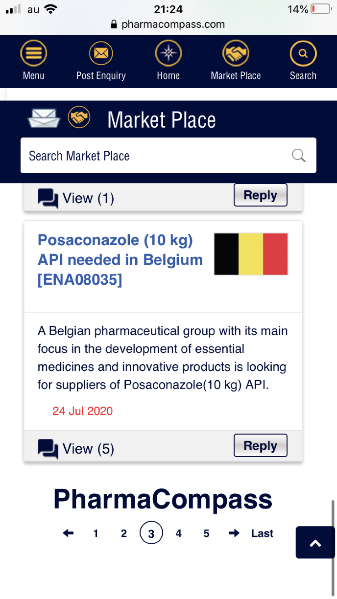This screenshot has height=599, width=337.
Task: Open Market Place handshake icon in navbar
Action: coord(236,53)
